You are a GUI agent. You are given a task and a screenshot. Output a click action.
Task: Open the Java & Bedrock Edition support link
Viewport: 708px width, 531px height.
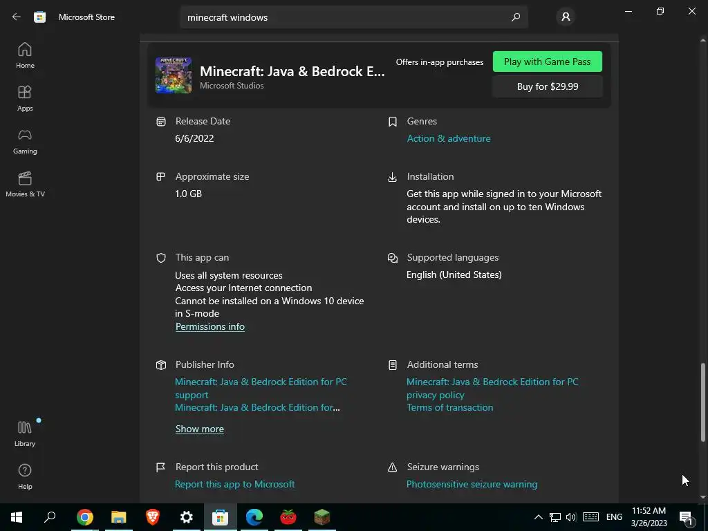261,388
